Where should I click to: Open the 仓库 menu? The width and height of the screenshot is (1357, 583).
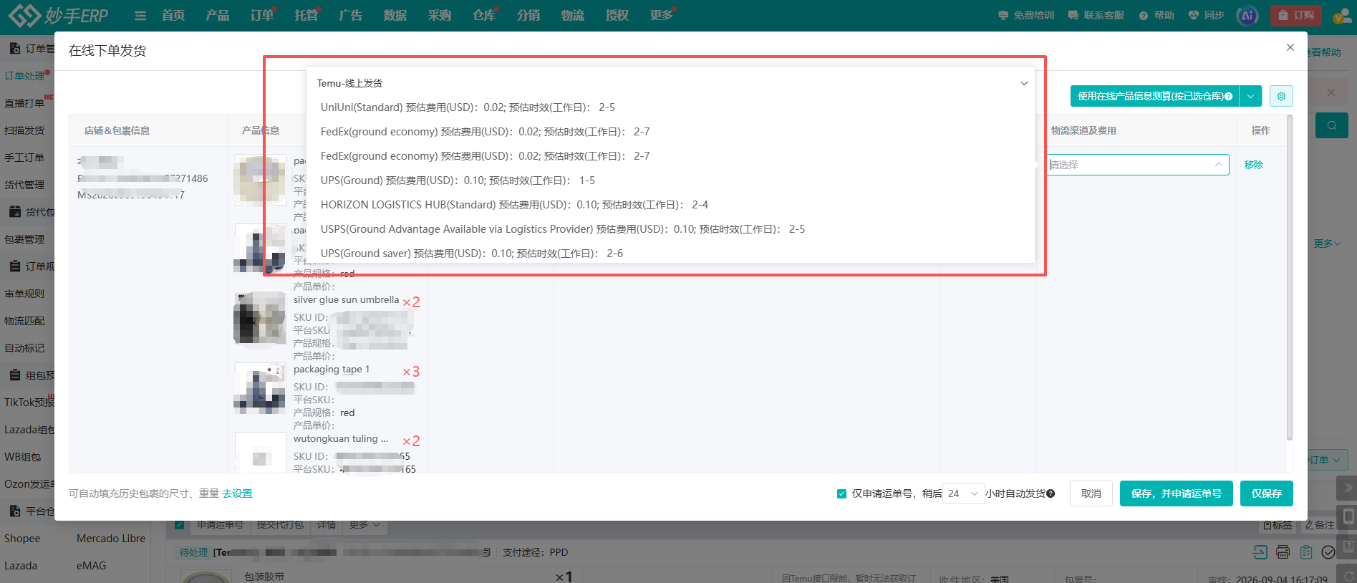pyautogui.click(x=484, y=15)
